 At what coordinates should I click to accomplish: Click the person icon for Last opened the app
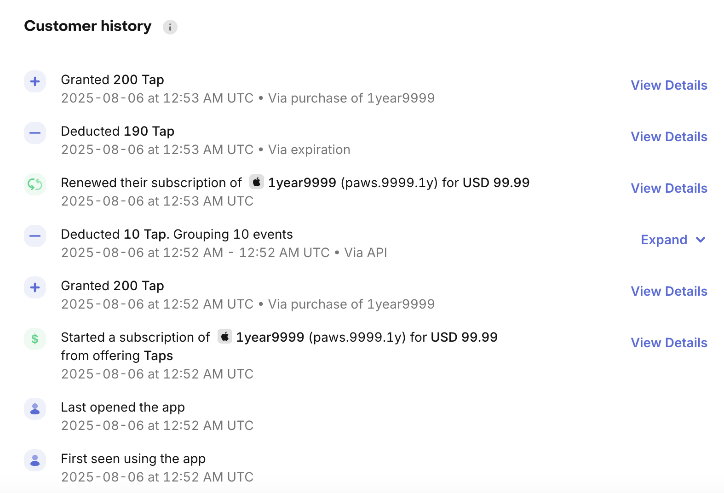pyautogui.click(x=35, y=409)
